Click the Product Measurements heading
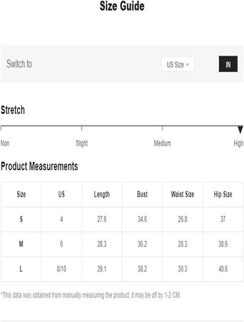This screenshot has height=322, width=244. click(40, 166)
